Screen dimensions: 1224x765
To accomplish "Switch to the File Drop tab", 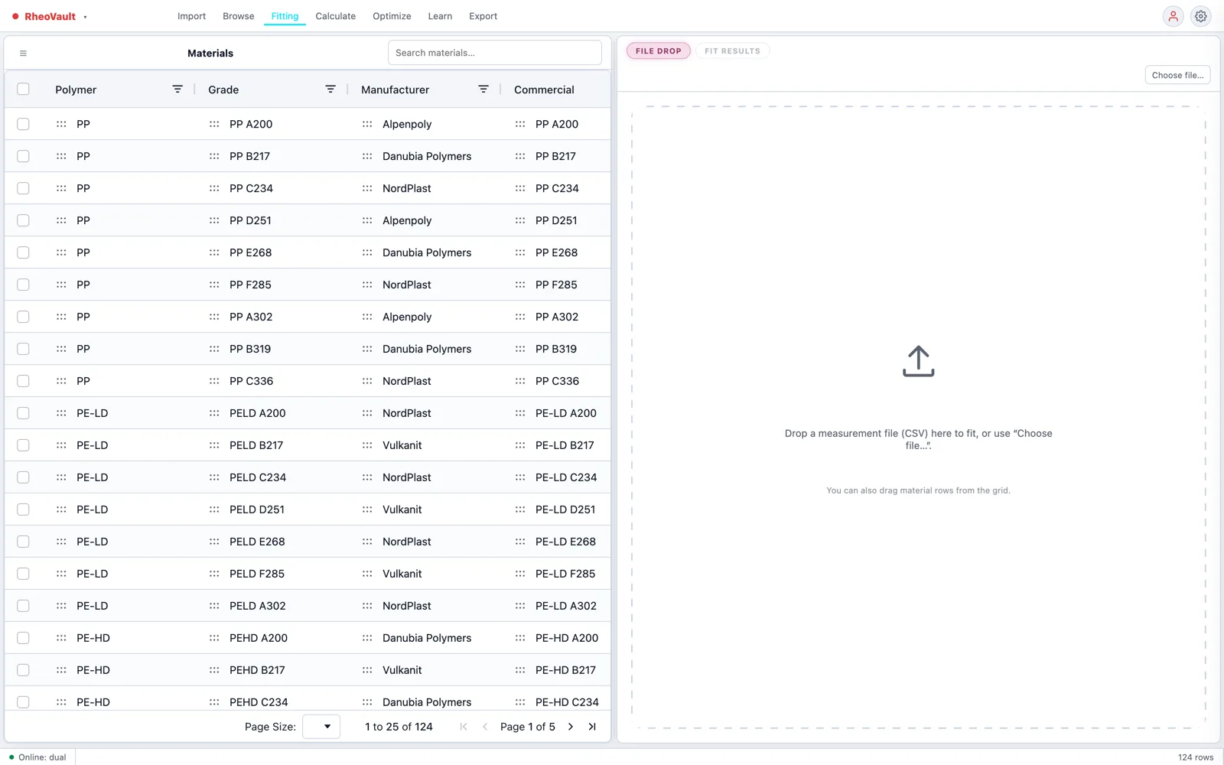I will [659, 51].
